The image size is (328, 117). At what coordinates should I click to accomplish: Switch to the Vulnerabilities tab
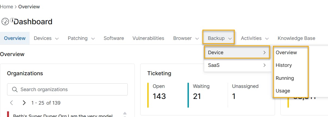tap(148, 38)
